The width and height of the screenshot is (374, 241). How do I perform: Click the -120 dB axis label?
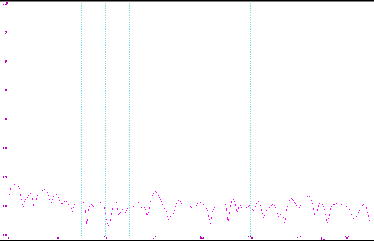(x=4, y=177)
